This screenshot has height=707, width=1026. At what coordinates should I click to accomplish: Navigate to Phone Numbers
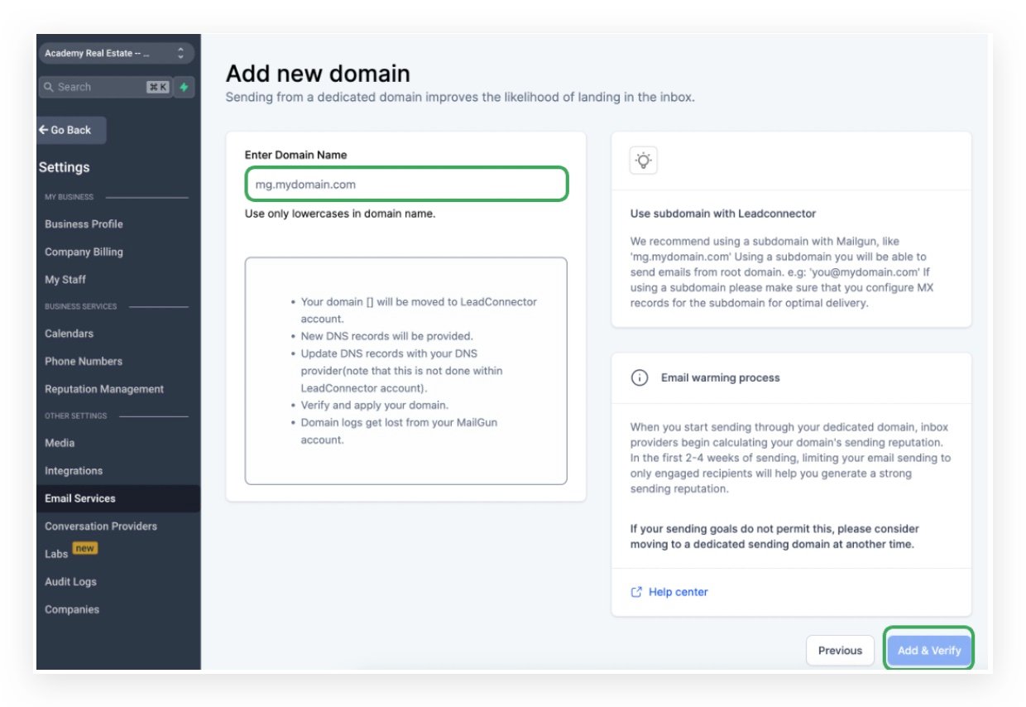(83, 361)
